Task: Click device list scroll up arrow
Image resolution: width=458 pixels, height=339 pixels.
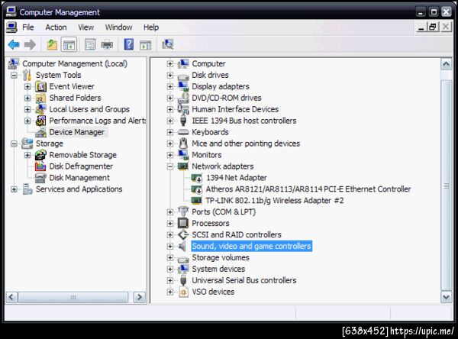Action: pyautogui.click(x=447, y=63)
